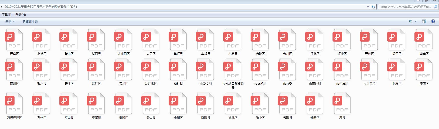Select the 秀山县 PDF file icon
The height and width of the screenshot is (129, 439).
pyautogui.click(x=151, y=103)
